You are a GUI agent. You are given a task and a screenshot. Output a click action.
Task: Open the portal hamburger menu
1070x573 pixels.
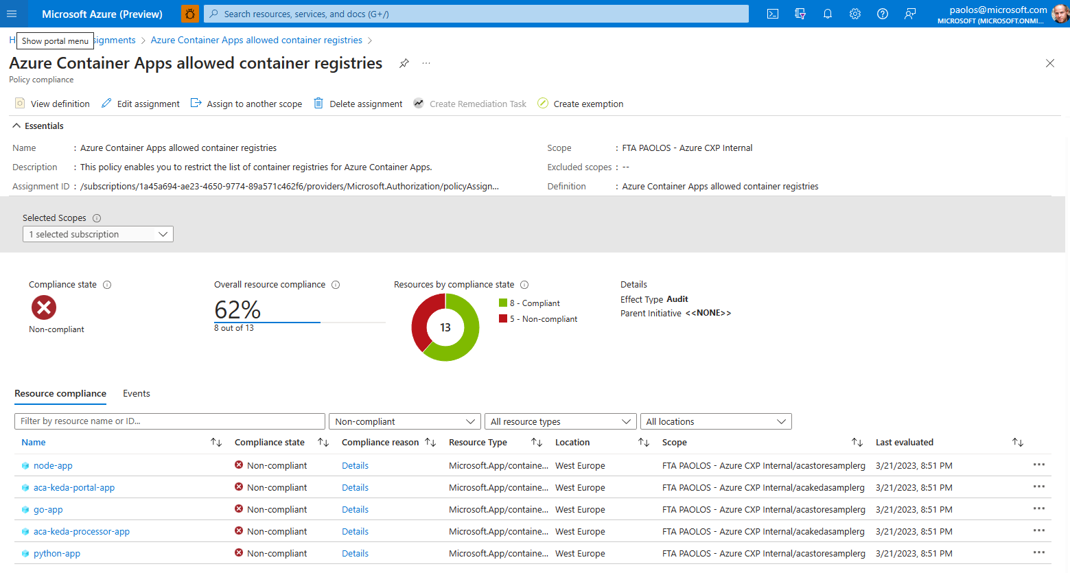(x=12, y=14)
